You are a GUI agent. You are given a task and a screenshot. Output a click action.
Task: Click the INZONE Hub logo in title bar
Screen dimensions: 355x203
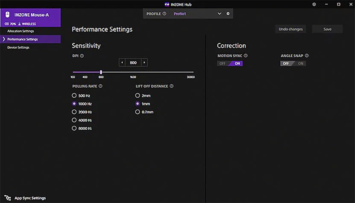pyautogui.click(x=167, y=4)
